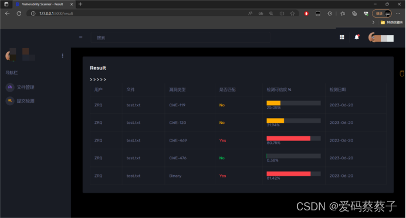Click the 漏洞类型 column header
406x218 pixels.
(x=177, y=90)
